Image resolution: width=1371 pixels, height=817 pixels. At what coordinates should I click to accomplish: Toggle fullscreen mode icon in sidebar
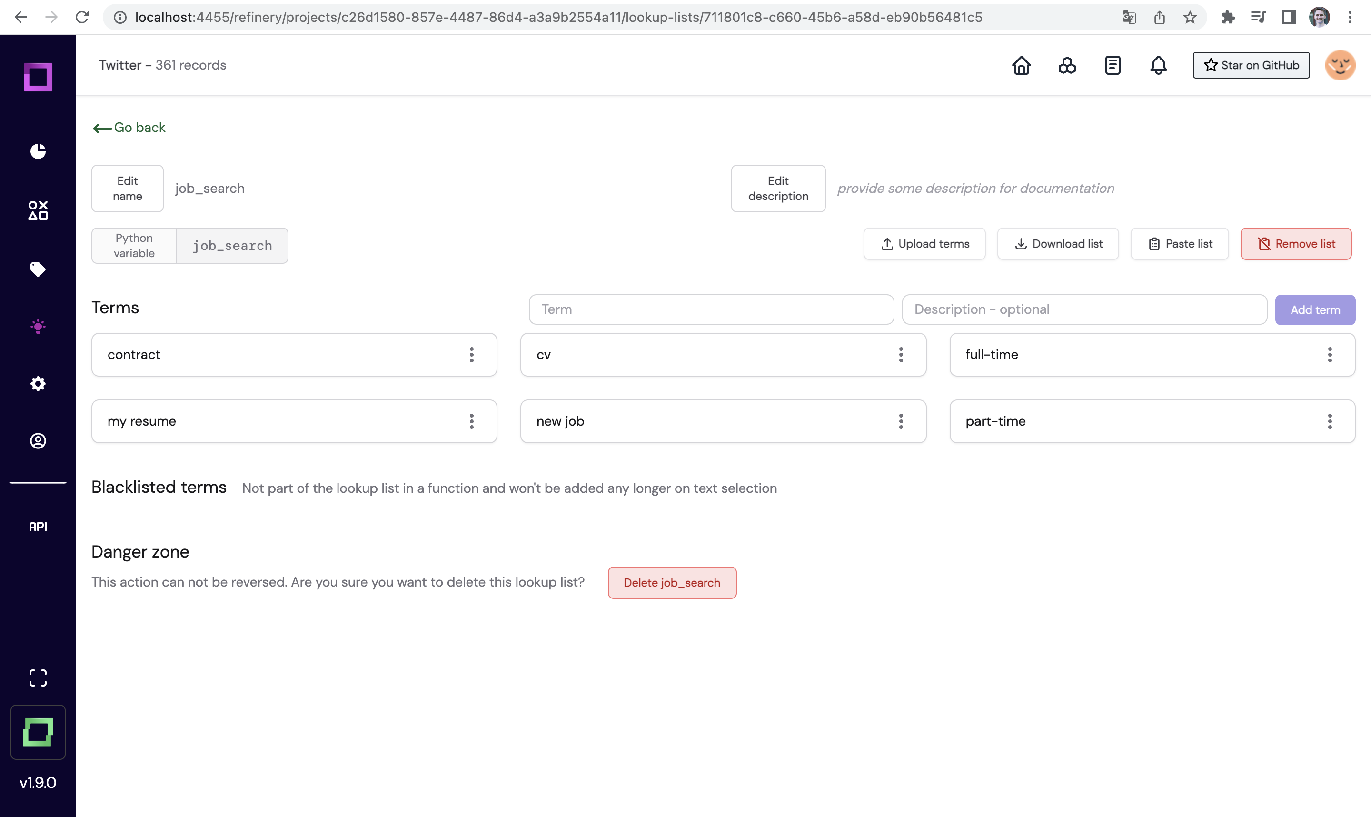pos(38,678)
